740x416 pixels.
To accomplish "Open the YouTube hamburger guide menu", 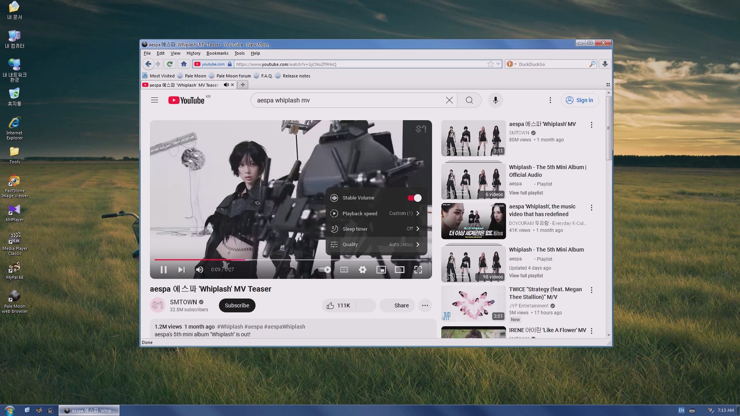I will (155, 100).
